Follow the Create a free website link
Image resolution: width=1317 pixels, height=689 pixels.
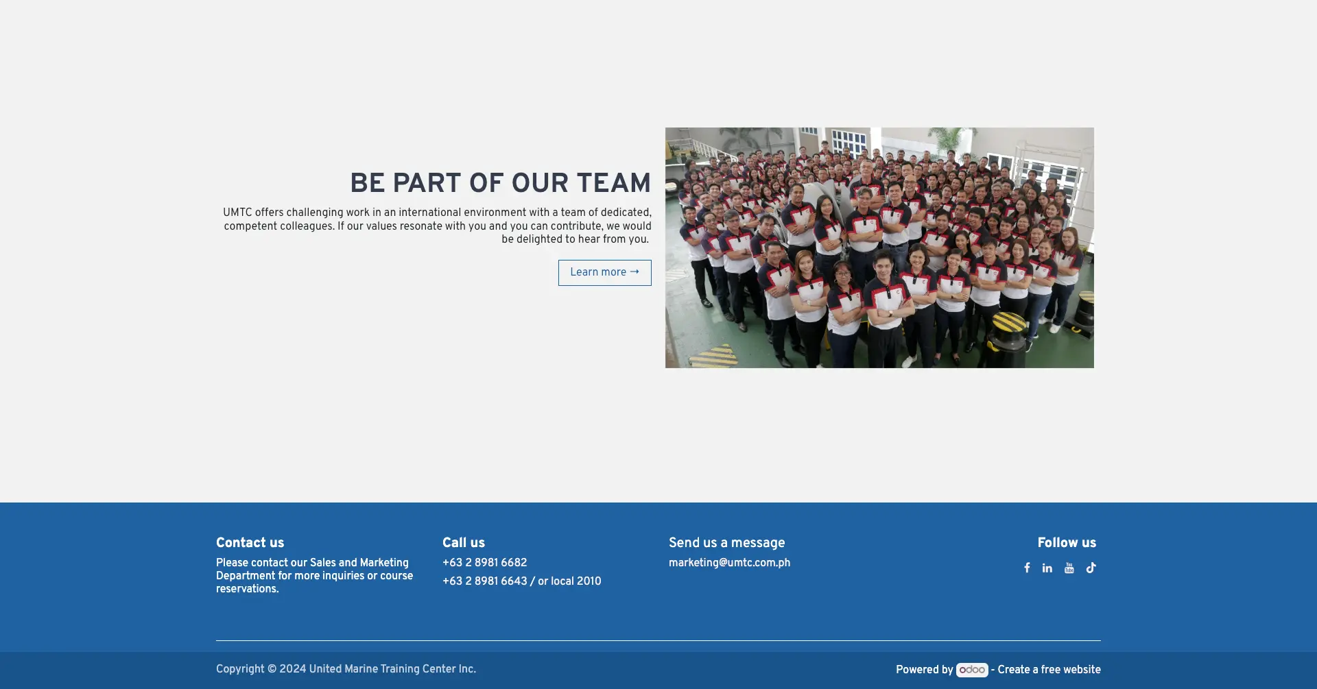[1049, 670]
